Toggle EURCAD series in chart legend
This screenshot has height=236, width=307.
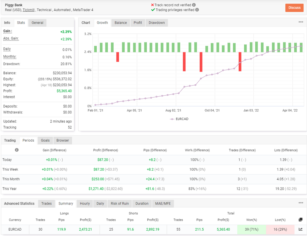point(179,119)
